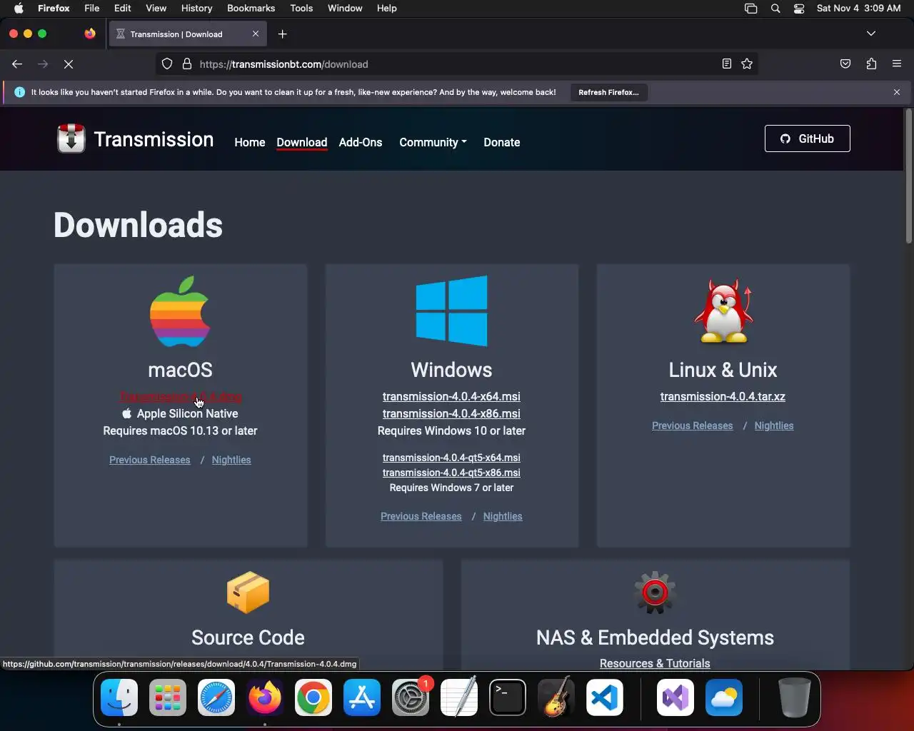Screen dimensions: 914x731
Task: Open the File menu
Action: 92,9
